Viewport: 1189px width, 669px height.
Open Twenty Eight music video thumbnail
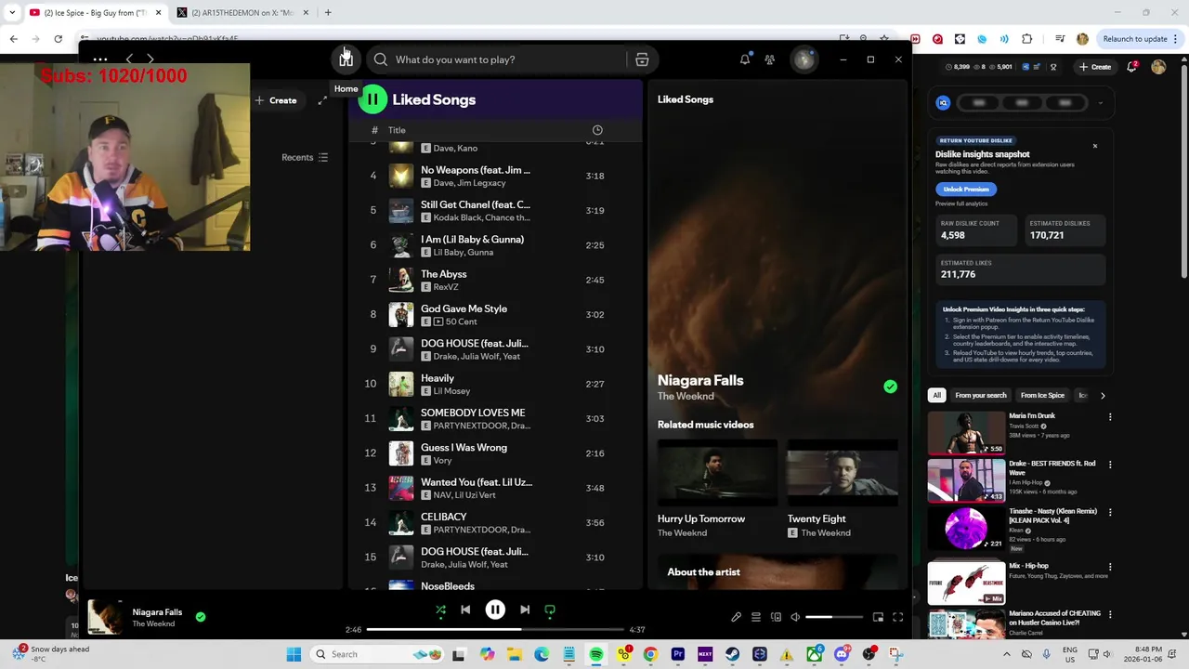843,473
